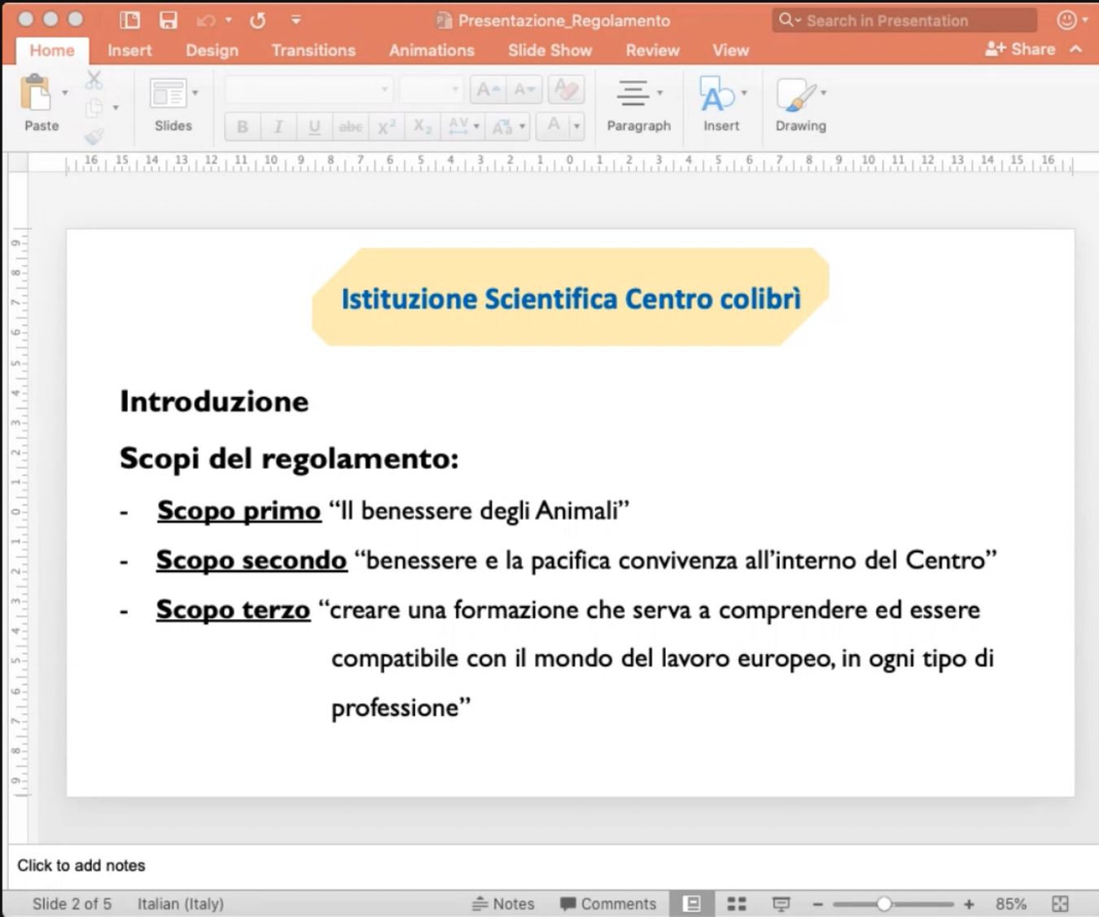Open the font name combo box
1099x917 pixels.
(x=309, y=90)
